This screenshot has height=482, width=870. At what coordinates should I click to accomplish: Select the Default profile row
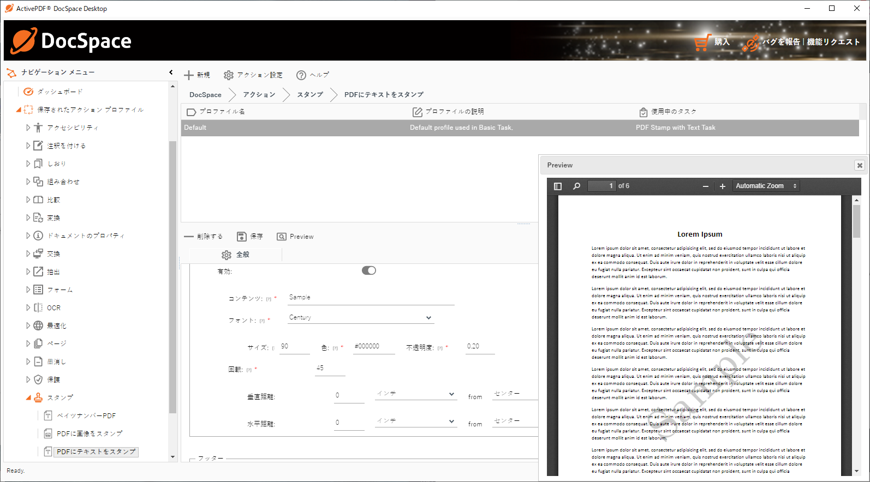point(520,128)
